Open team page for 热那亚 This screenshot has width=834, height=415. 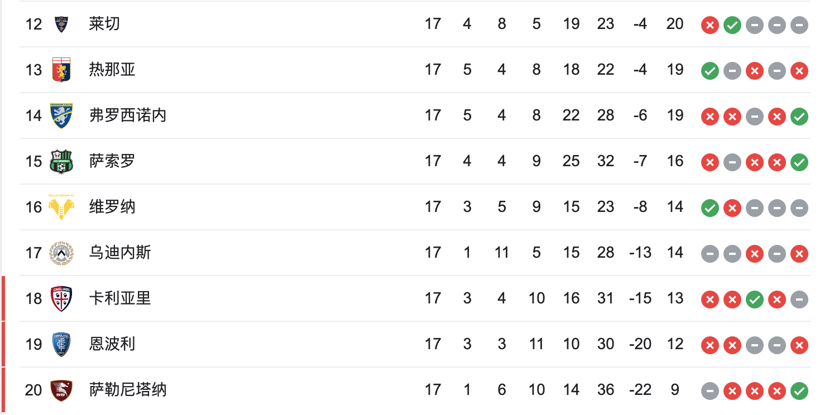pyautogui.click(x=112, y=70)
